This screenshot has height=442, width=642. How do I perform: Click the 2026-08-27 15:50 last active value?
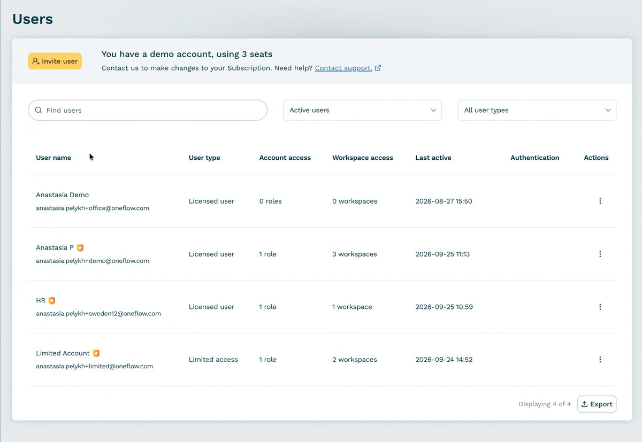[x=444, y=201]
